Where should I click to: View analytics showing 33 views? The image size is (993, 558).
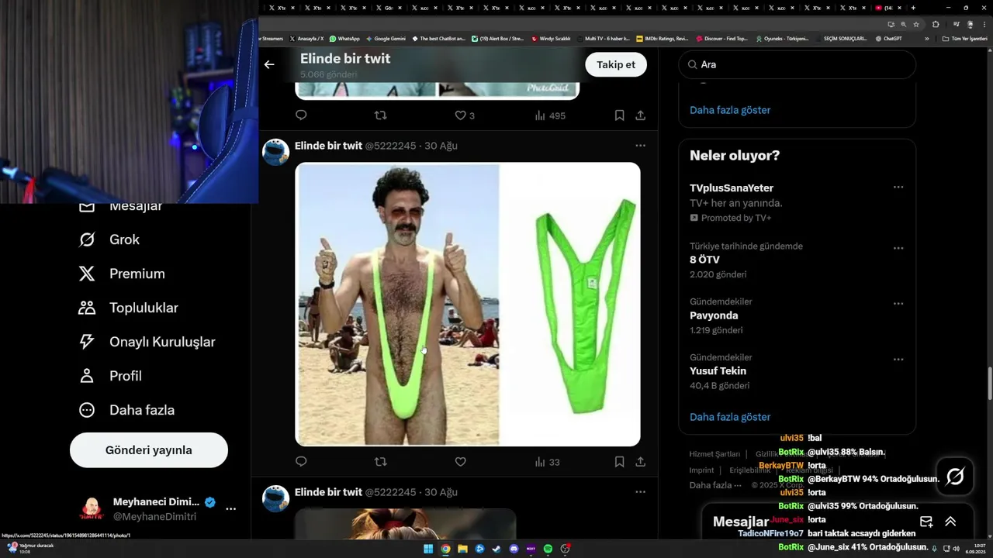pyautogui.click(x=547, y=462)
